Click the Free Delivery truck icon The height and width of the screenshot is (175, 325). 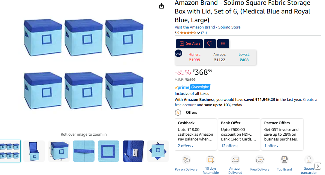click(260, 159)
